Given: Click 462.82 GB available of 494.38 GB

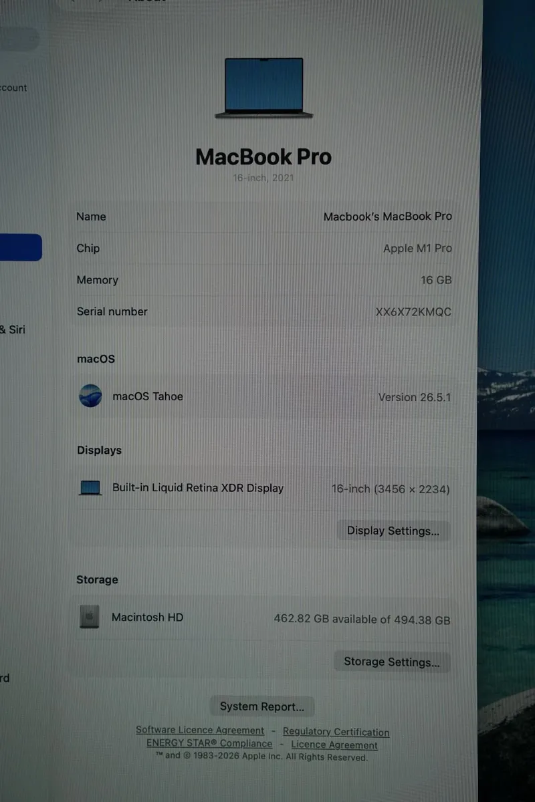Looking at the screenshot, I should coord(362,620).
